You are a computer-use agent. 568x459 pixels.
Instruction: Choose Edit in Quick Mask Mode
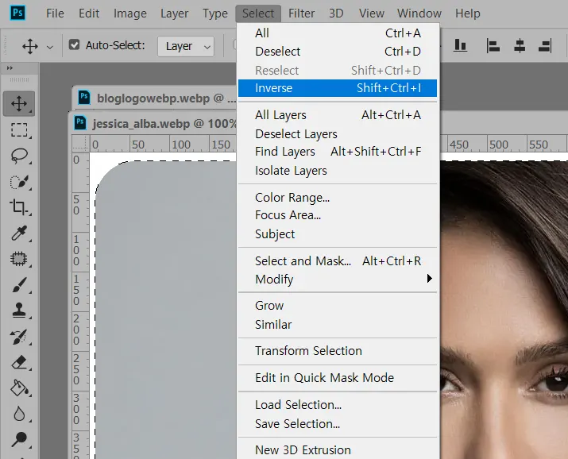(x=338, y=378)
